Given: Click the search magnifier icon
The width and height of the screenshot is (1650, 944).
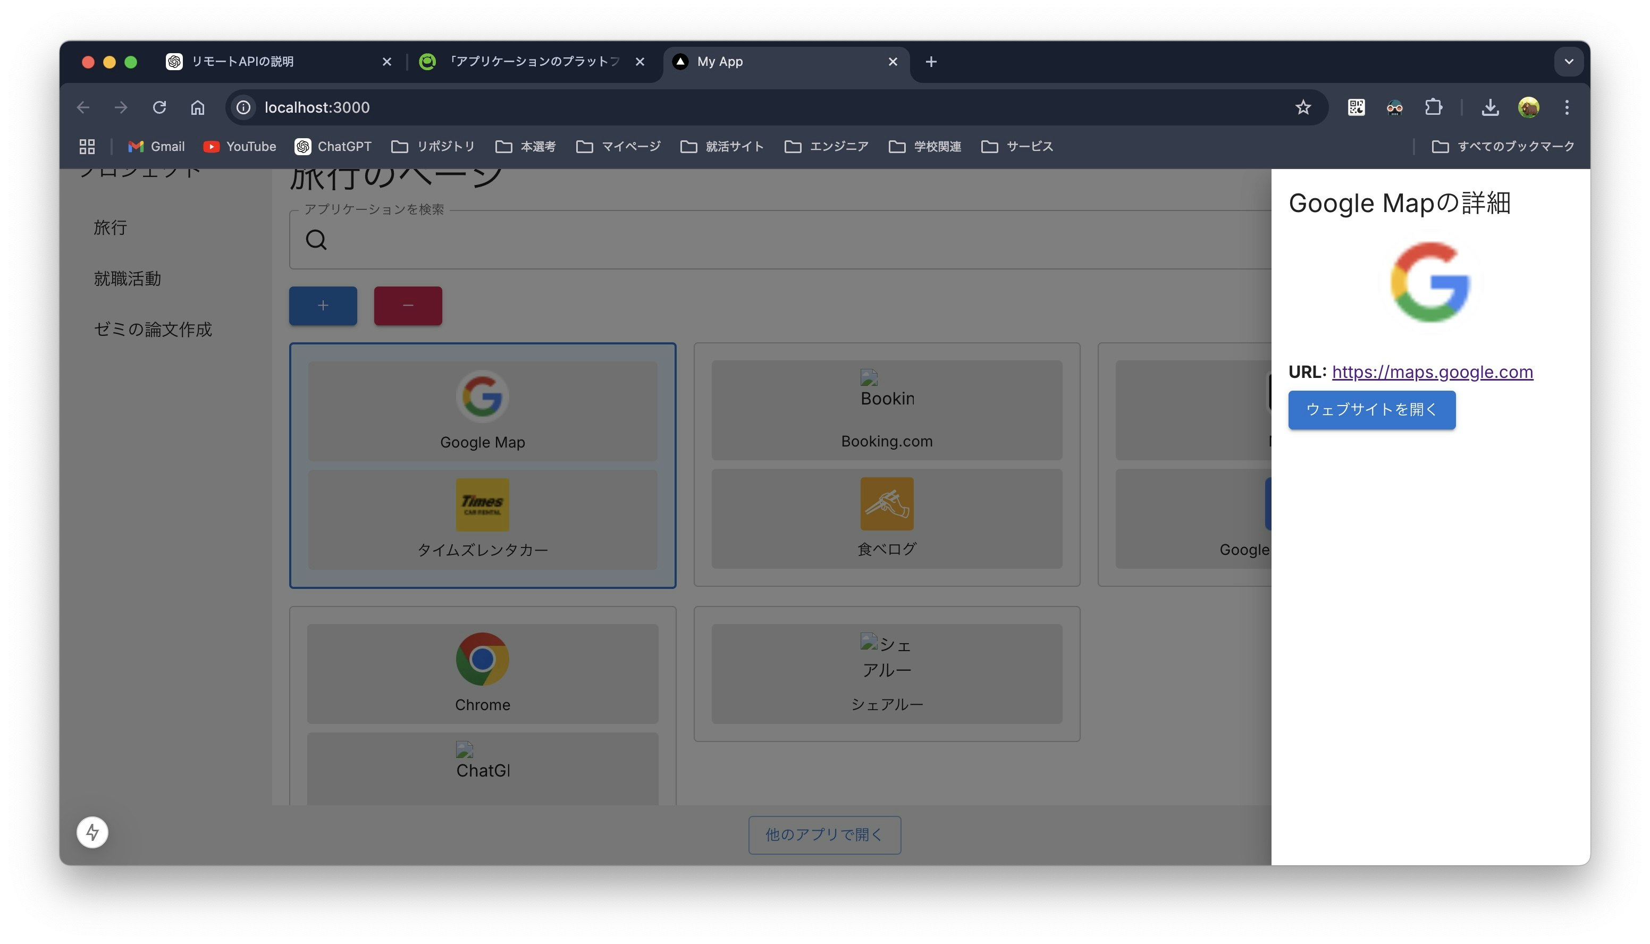Looking at the screenshot, I should point(316,240).
